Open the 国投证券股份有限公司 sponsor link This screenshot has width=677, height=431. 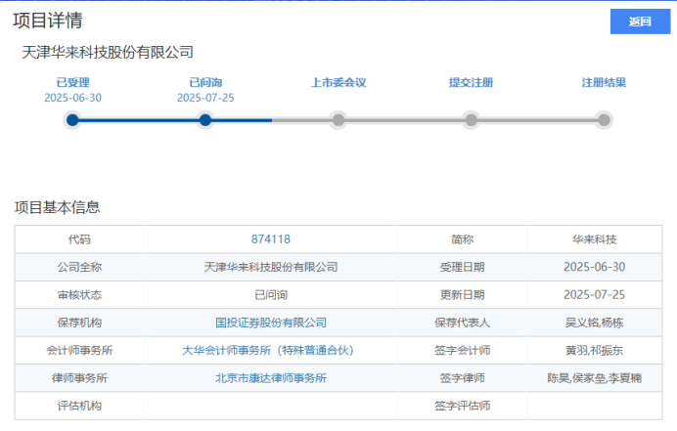pyautogui.click(x=271, y=323)
